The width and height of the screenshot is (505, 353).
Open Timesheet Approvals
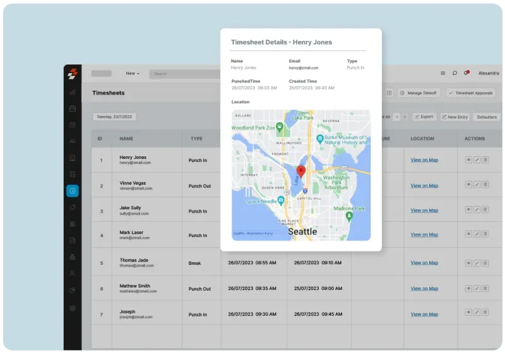click(x=470, y=93)
